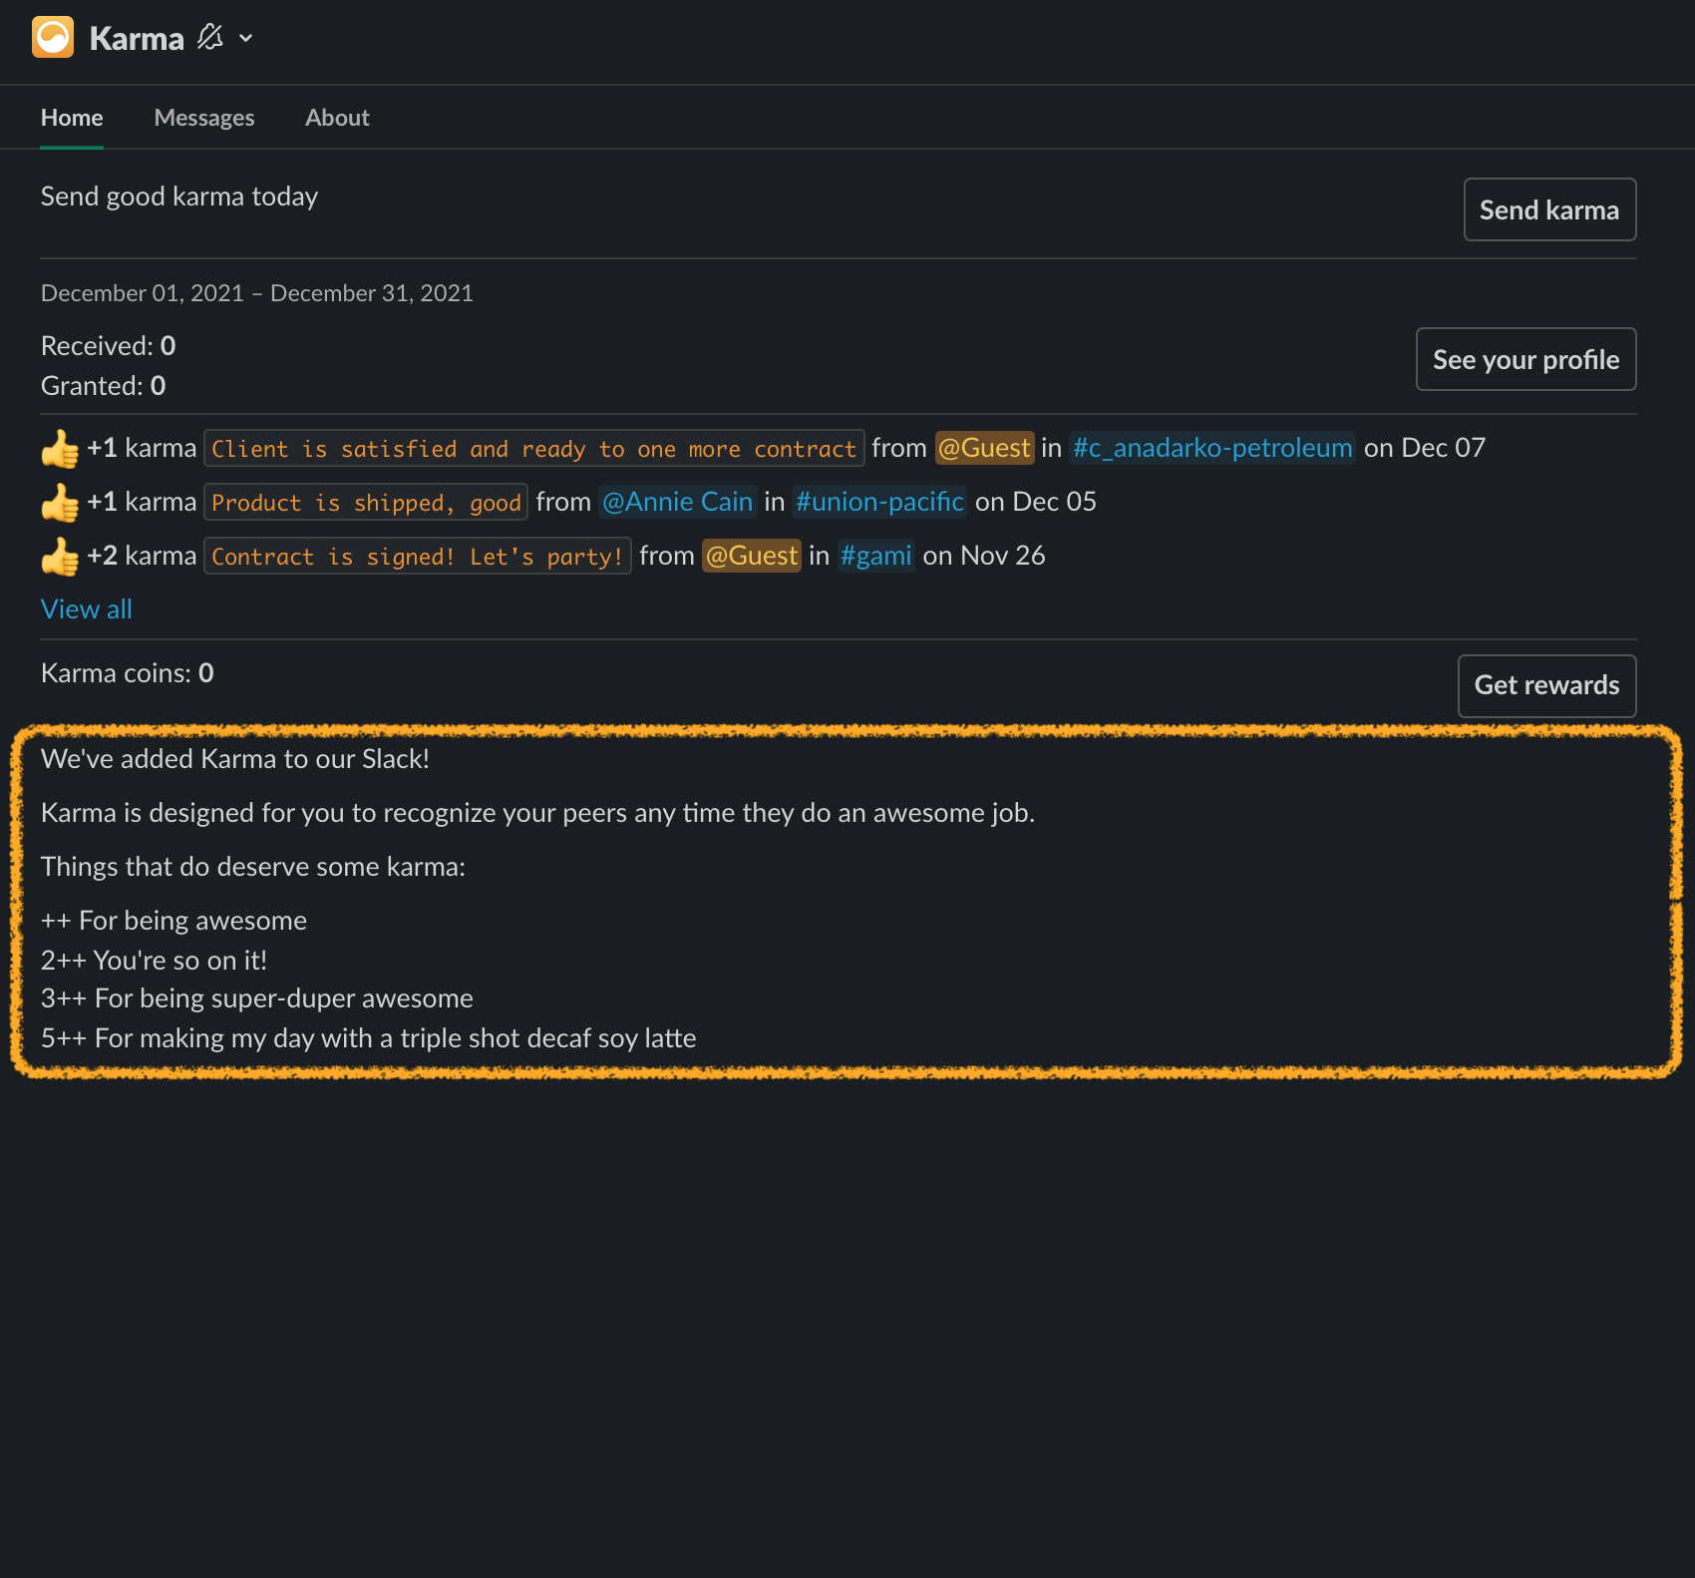Click 'Send good karma today' text
Viewport: 1695px width, 1578px height.
[179, 197]
